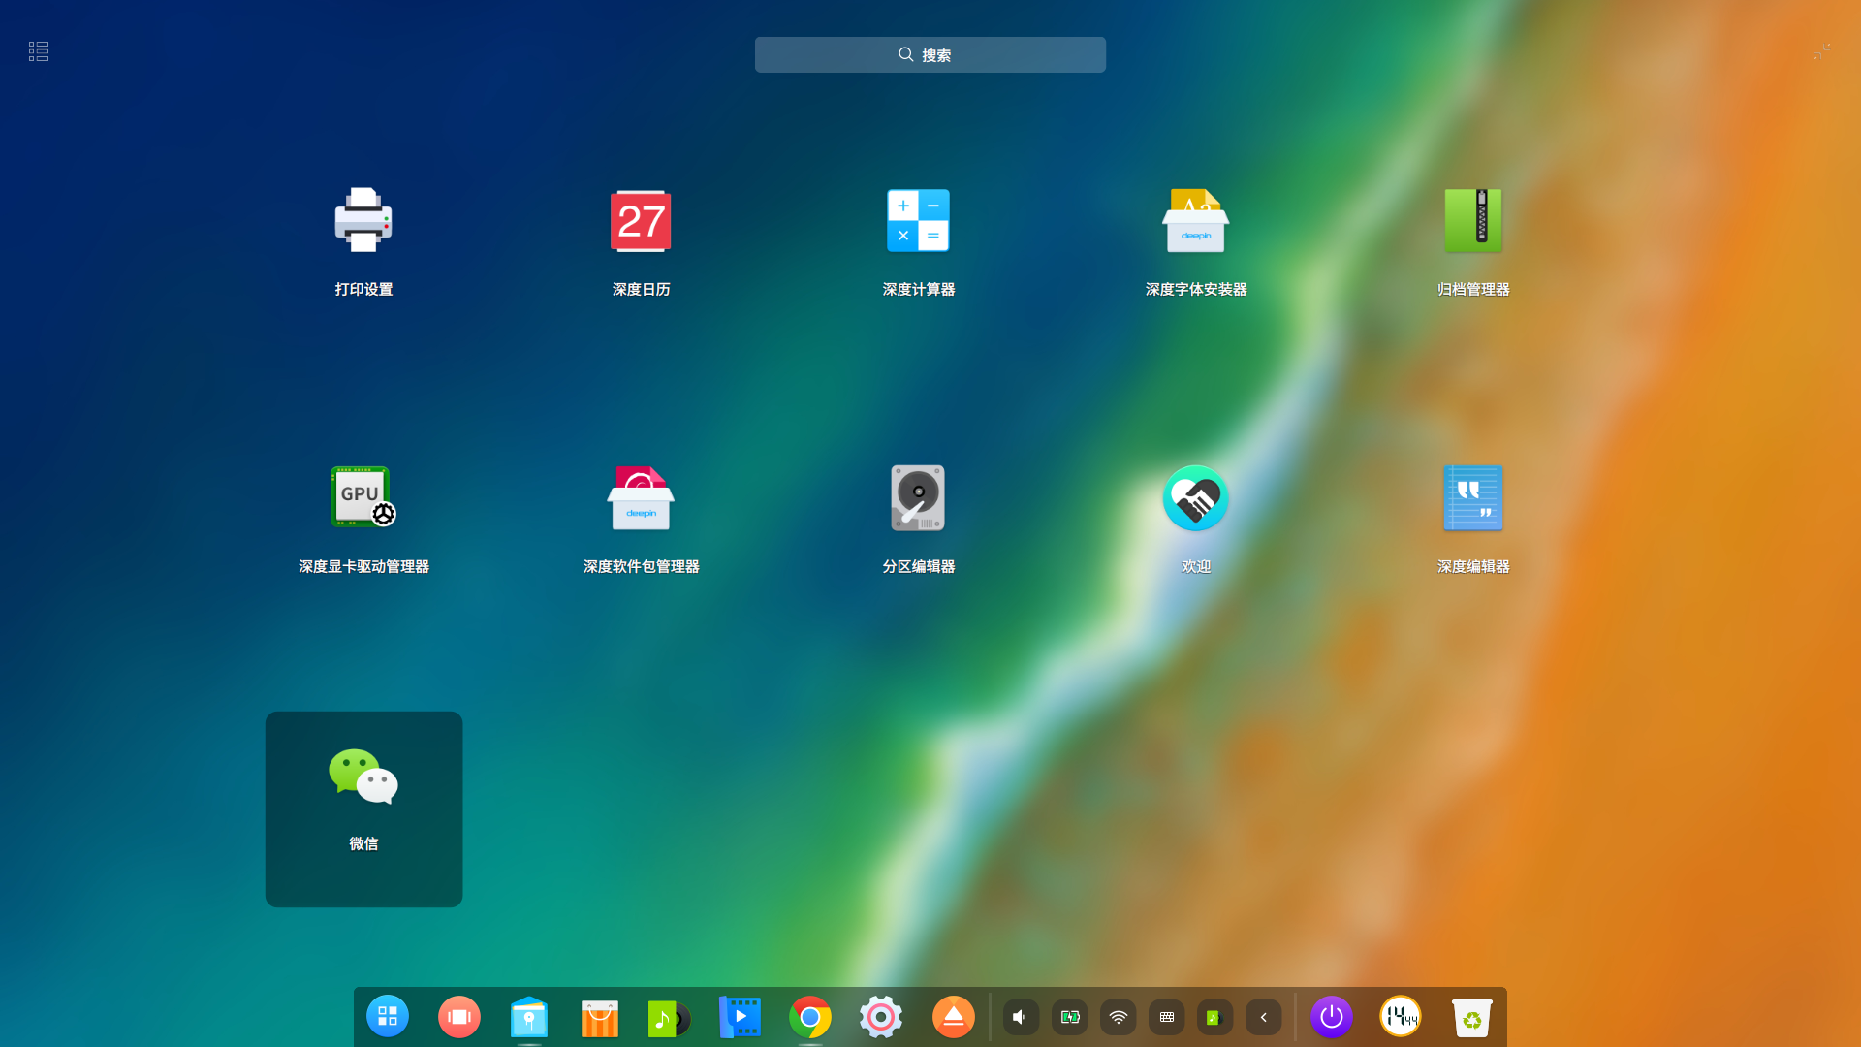Open Deepin Editor
The width and height of the screenshot is (1861, 1047).
pyautogui.click(x=1472, y=497)
